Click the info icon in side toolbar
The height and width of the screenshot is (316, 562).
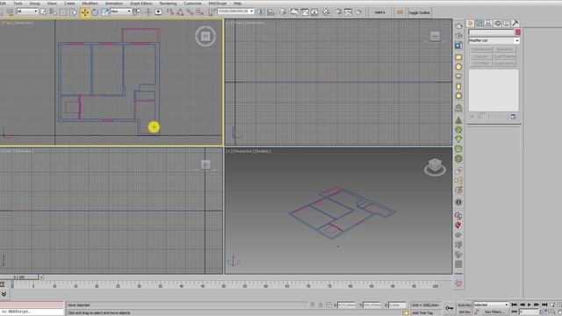pos(458,203)
